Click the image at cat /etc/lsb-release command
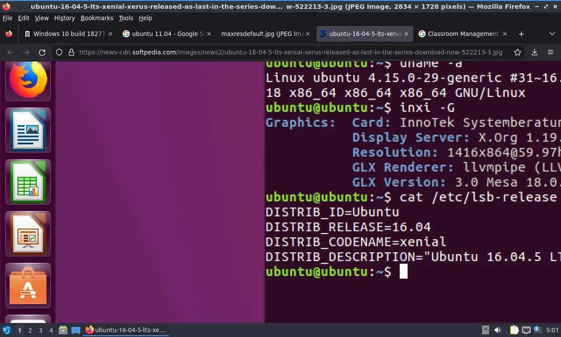Screen dimensions: 561x337 (x=478, y=197)
